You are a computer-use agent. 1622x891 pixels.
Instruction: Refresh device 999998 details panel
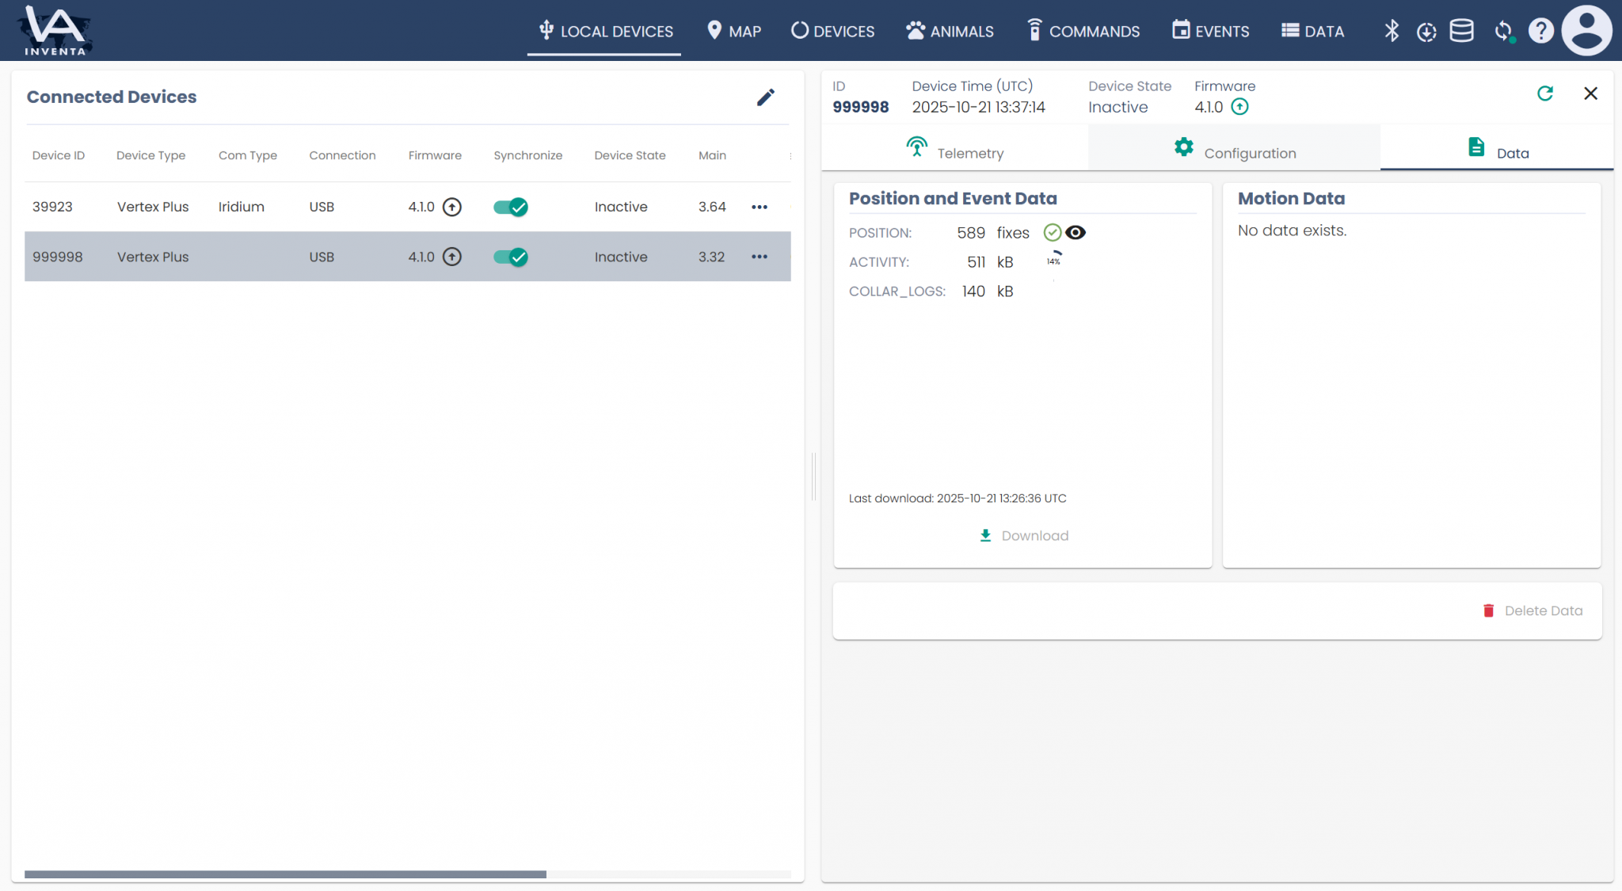[x=1545, y=93]
